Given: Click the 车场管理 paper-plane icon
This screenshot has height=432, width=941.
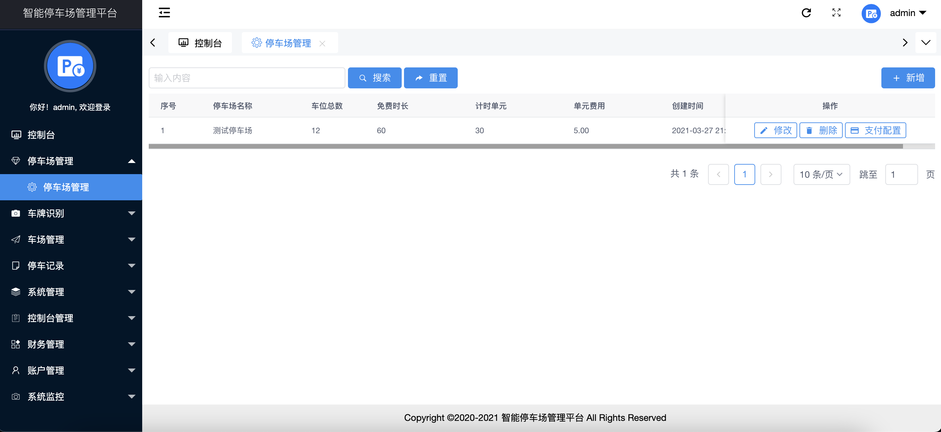Looking at the screenshot, I should tap(16, 240).
